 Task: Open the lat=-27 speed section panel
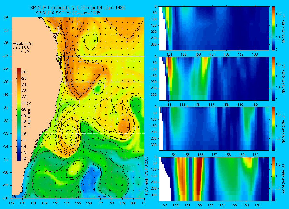click(214, 28)
